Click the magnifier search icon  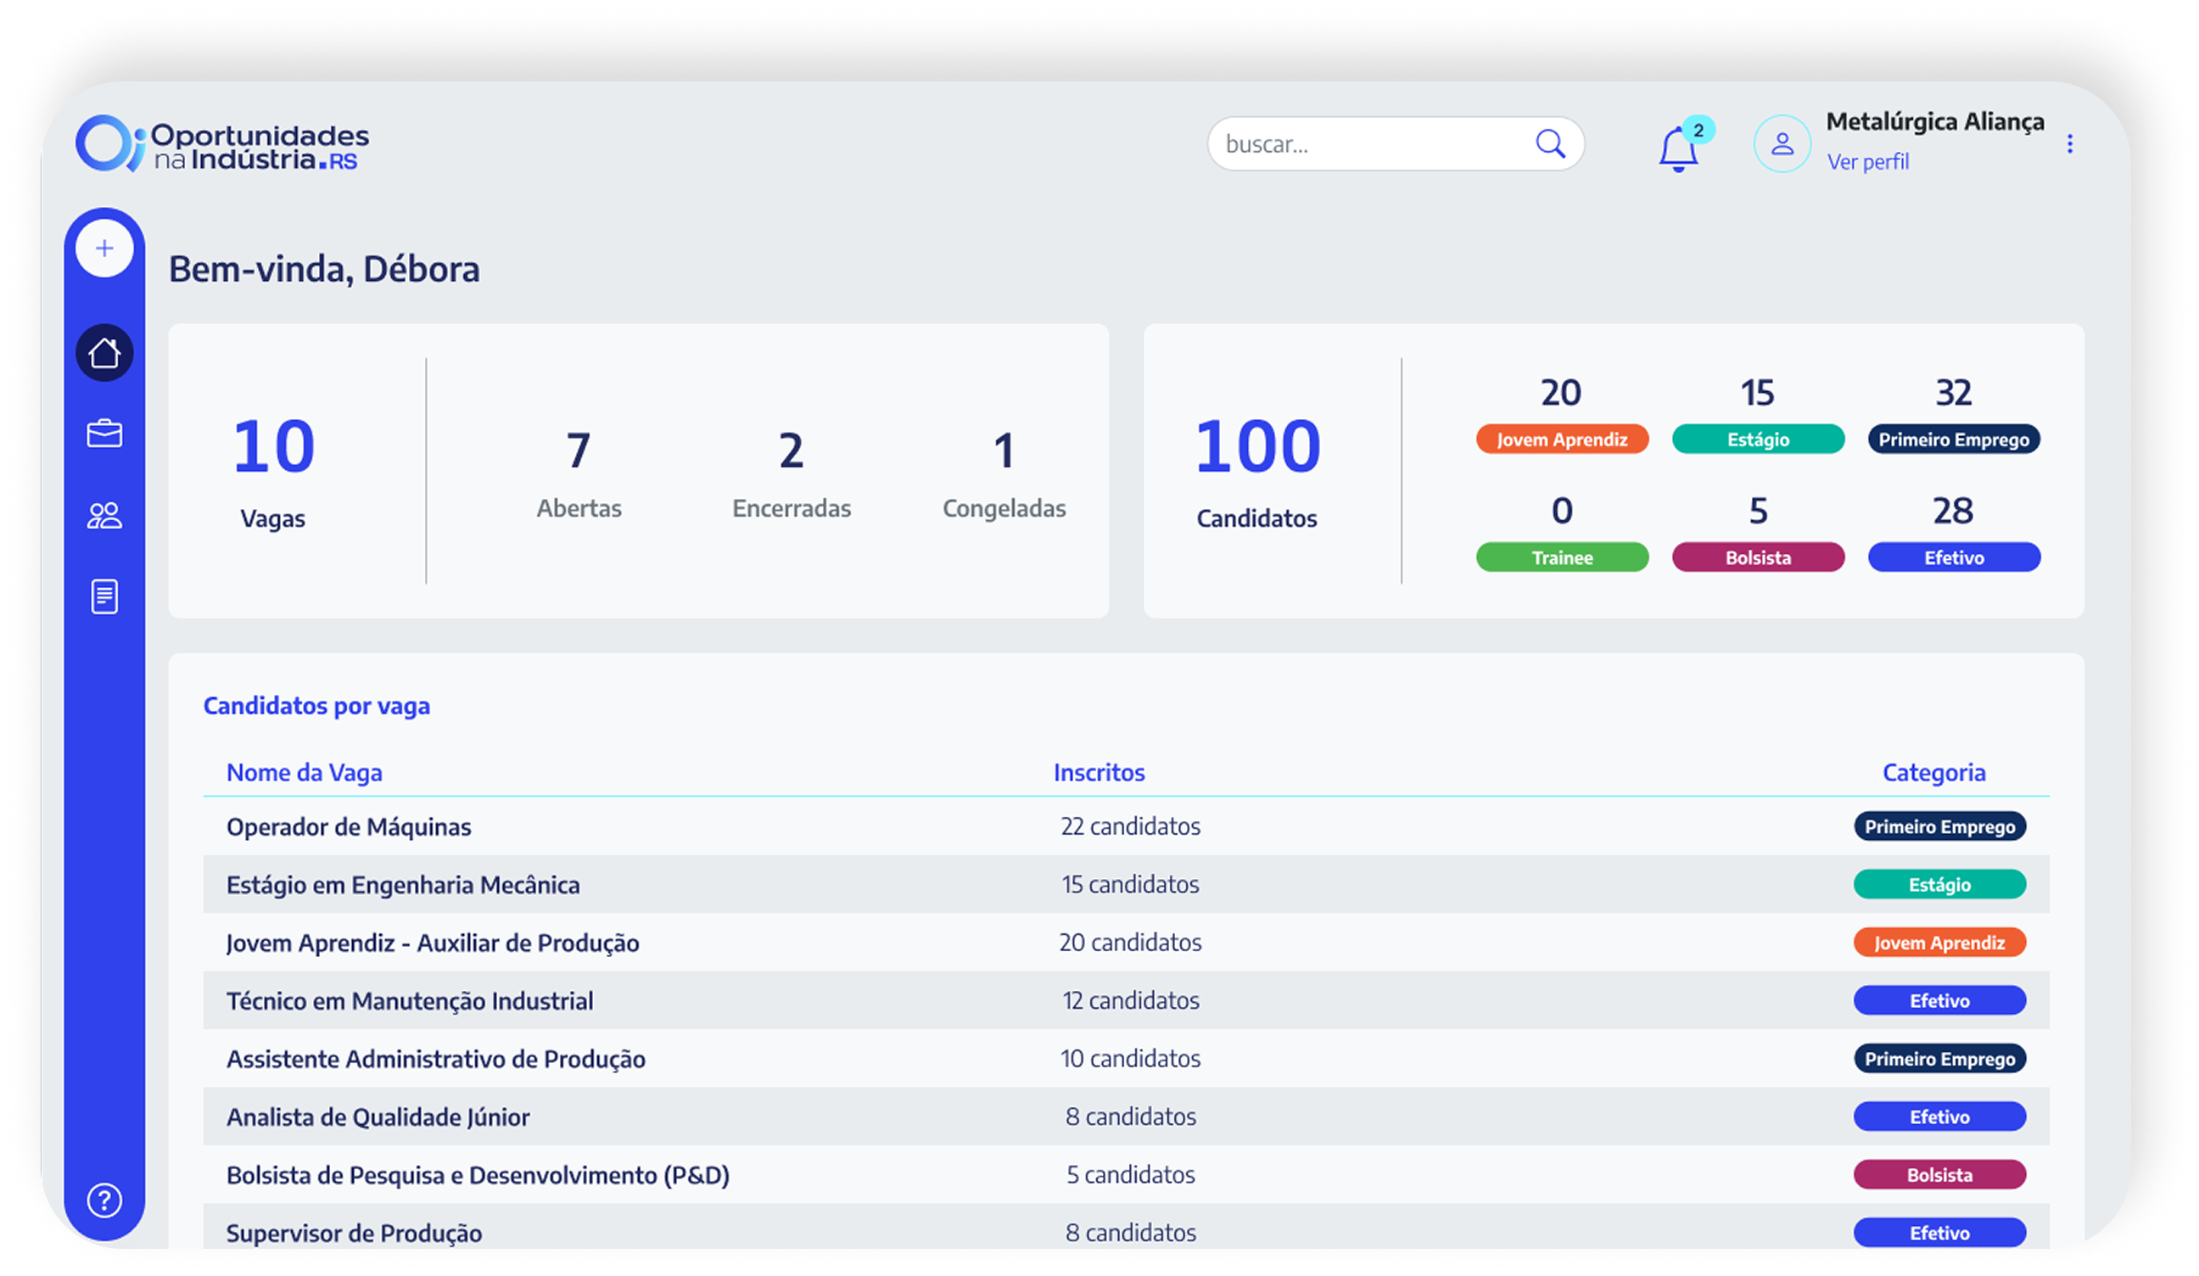[x=1550, y=144]
